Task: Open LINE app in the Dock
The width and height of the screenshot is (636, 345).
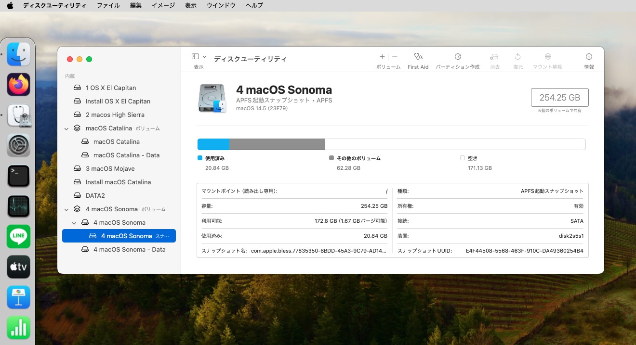Action: [x=19, y=237]
